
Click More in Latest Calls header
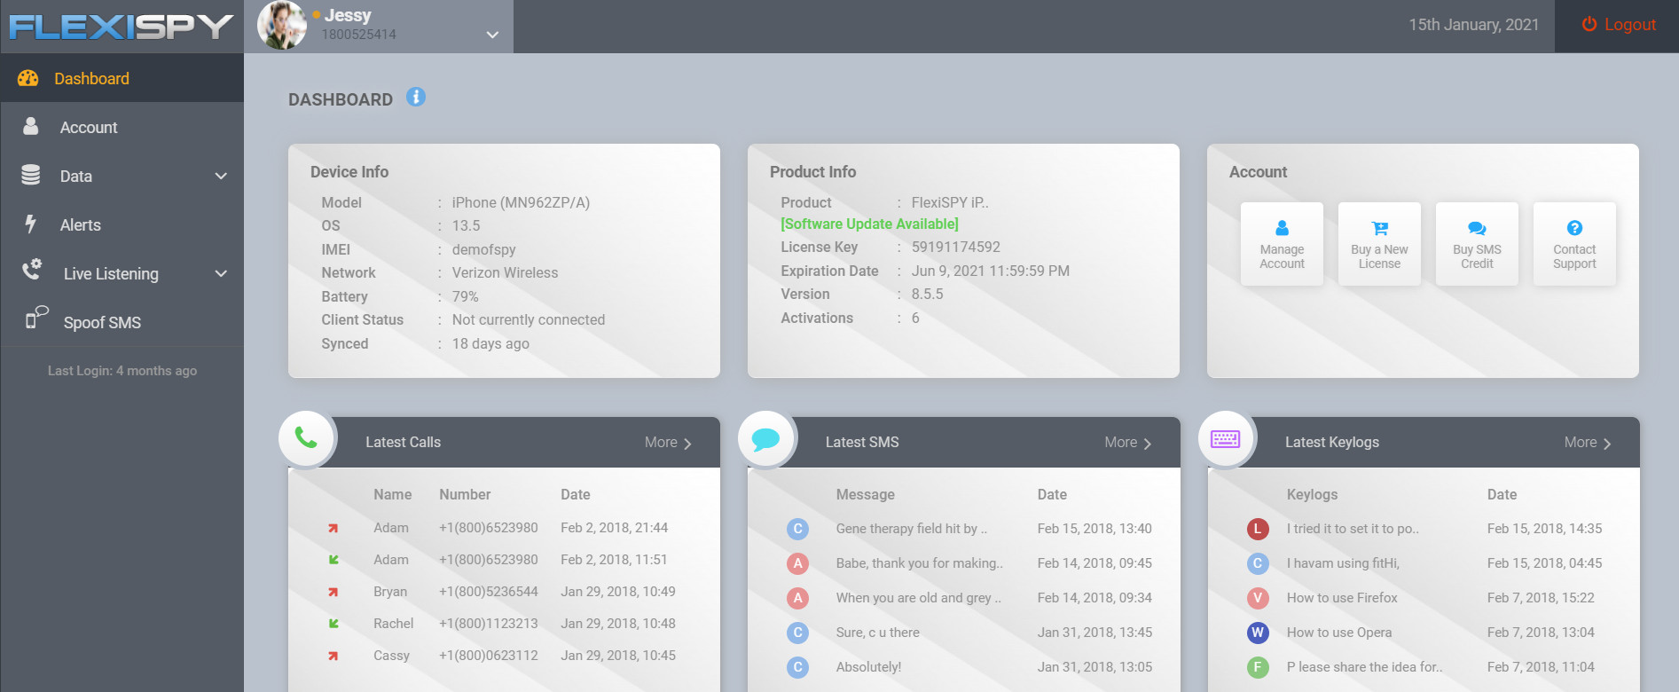point(668,442)
